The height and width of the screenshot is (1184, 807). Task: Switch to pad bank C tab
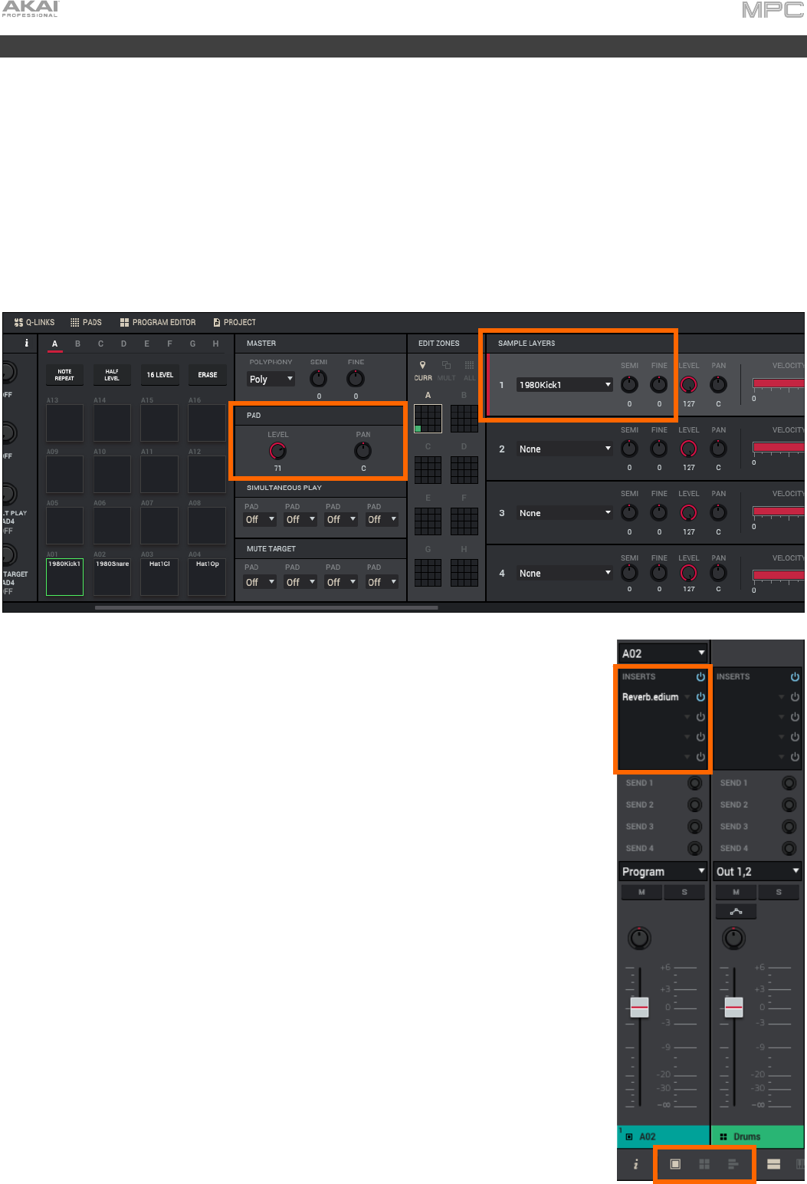[x=100, y=344]
